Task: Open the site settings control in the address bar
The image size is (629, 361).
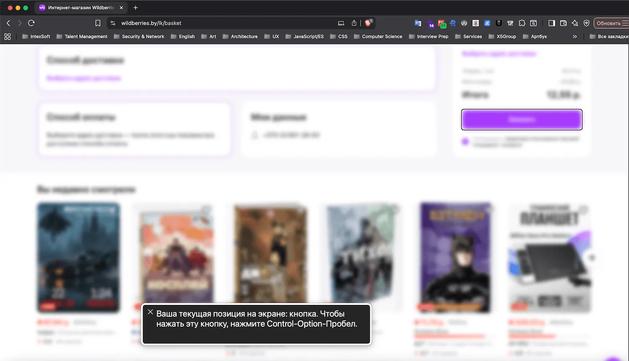Action: pos(113,23)
